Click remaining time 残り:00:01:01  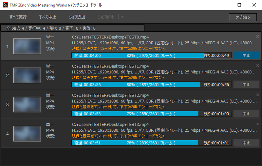[x=216, y=143]
